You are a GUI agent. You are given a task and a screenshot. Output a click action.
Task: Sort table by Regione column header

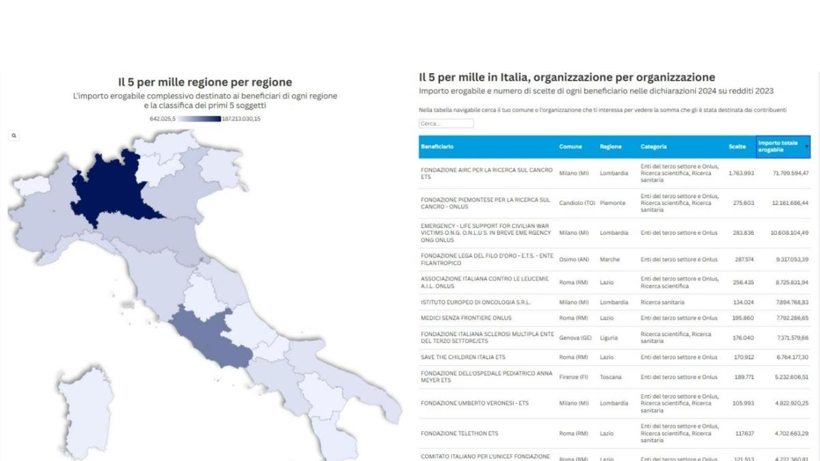tap(611, 147)
